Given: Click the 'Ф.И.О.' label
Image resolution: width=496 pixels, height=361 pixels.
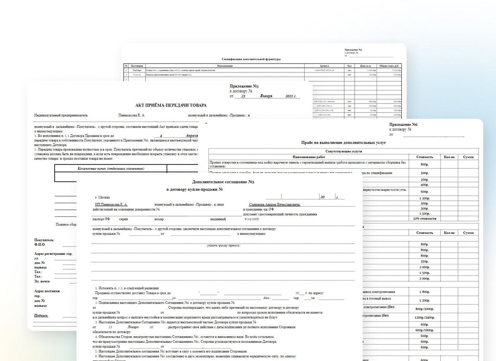Looking at the screenshot, I should coord(41,245).
